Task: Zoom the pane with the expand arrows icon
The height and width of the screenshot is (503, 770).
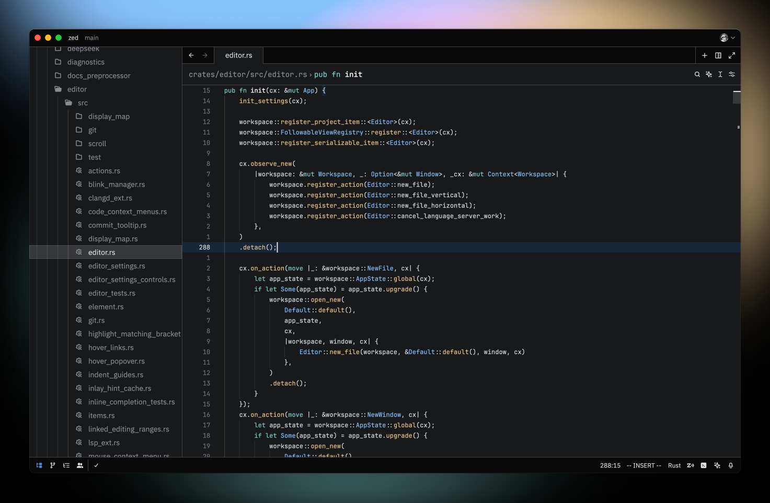Action: 732,55
